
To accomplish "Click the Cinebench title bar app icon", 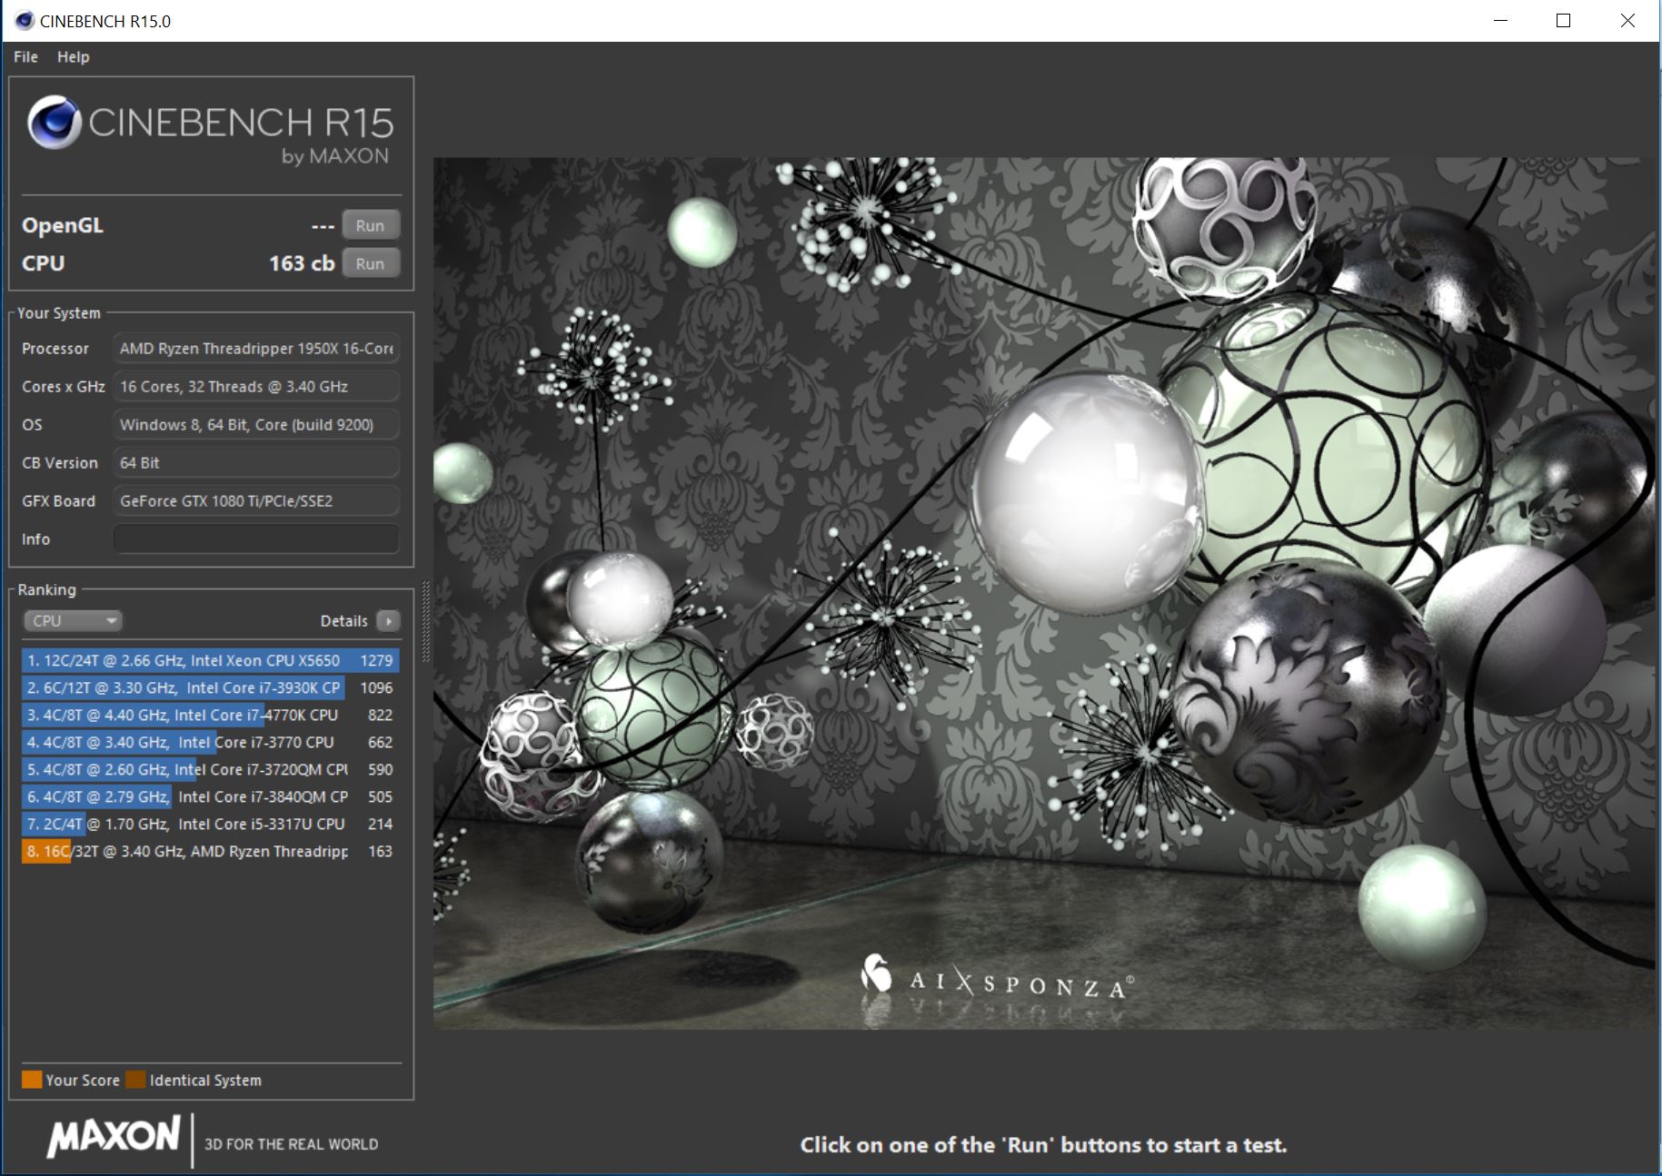I will pos(25,21).
